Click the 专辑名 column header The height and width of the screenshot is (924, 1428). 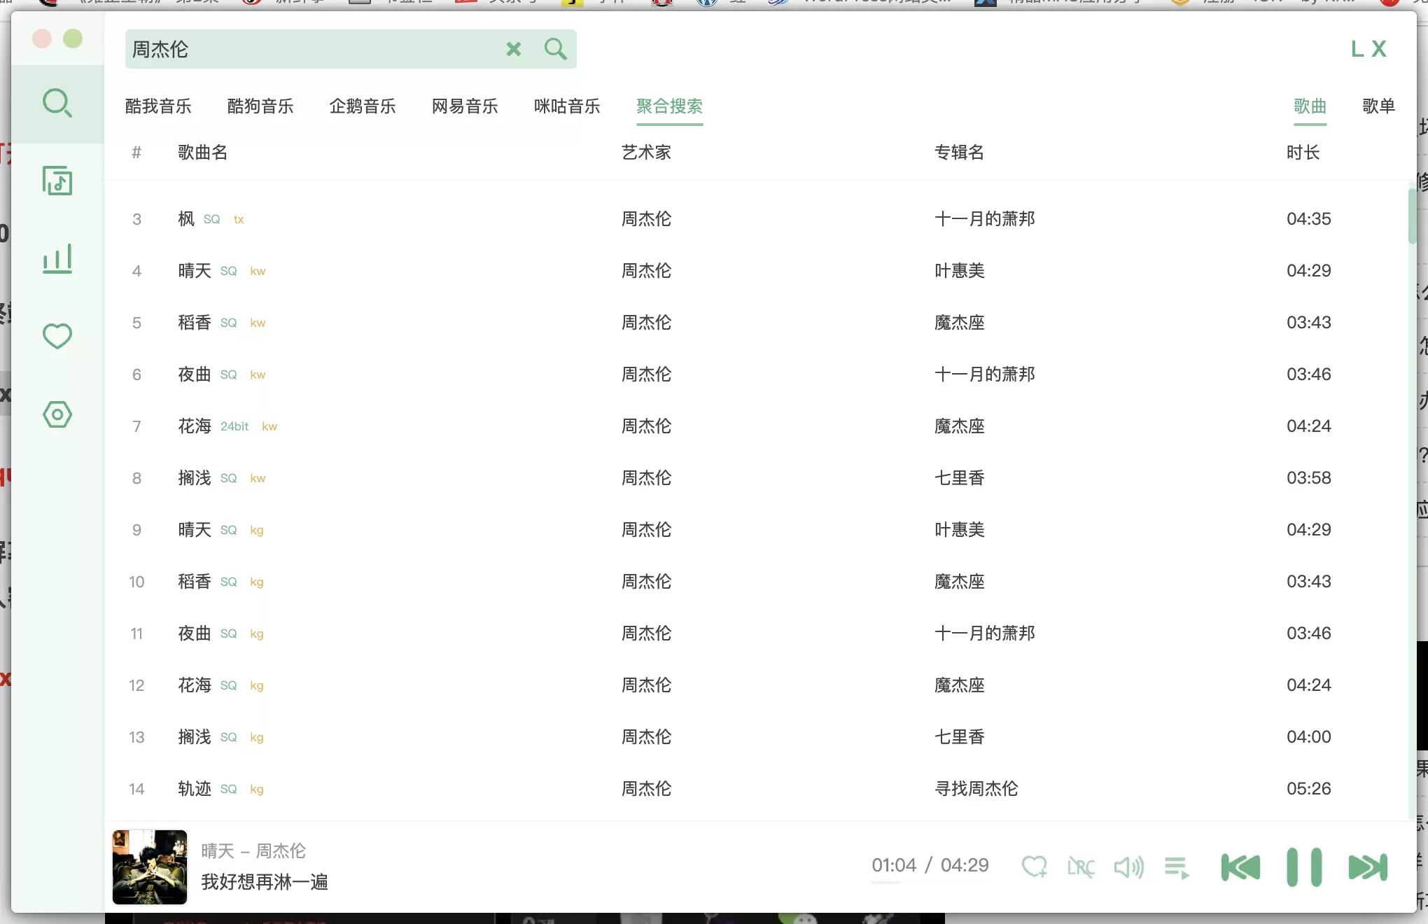[960, 153]
